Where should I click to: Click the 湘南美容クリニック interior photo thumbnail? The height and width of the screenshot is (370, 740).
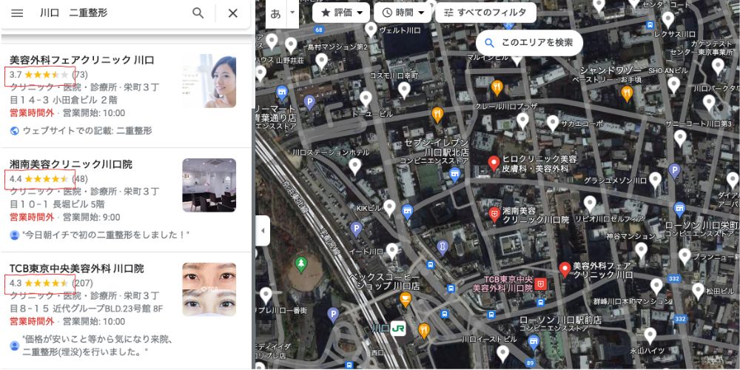pyautogui.click(x=209, y=185)
